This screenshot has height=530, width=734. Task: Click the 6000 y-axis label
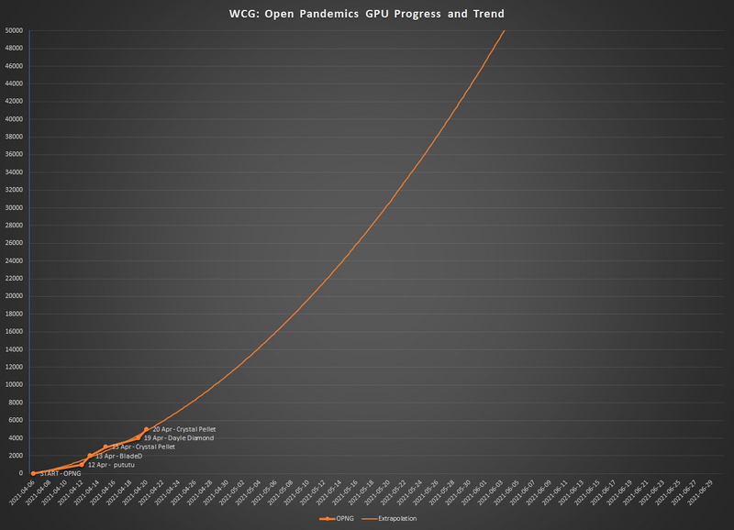[x=16, y=420]
